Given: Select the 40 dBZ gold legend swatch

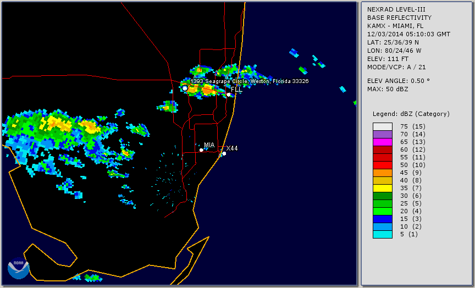Looking at the screenshot, I should 383,180.
